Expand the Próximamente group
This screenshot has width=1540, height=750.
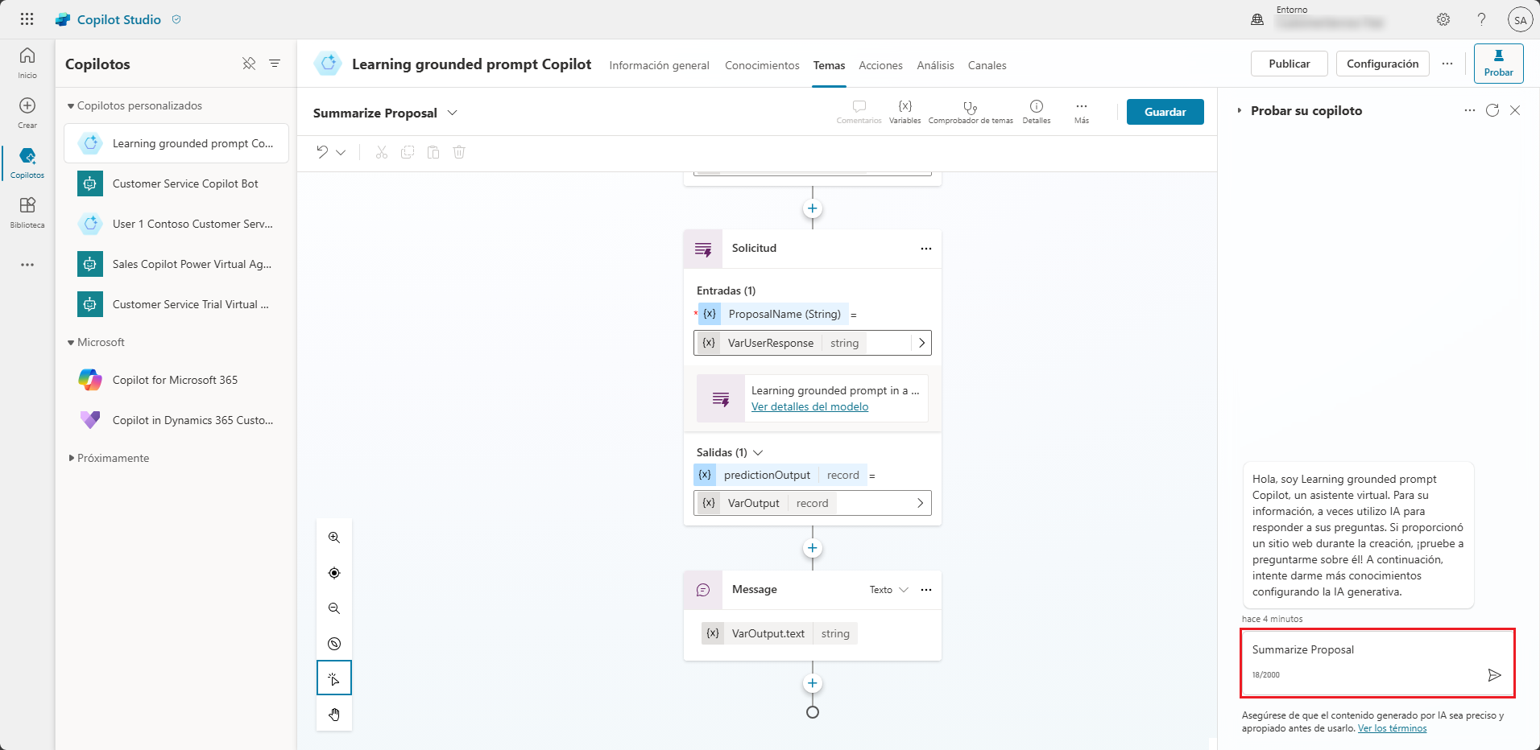(71, 458)
